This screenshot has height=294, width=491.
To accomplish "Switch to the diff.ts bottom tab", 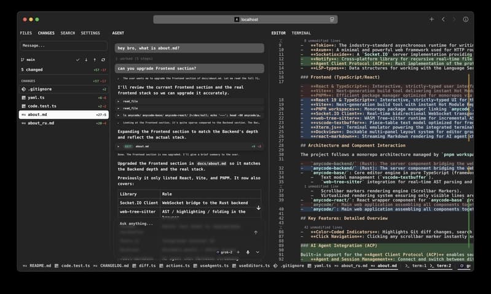I will pyautogui.click(x=144, y=266).
